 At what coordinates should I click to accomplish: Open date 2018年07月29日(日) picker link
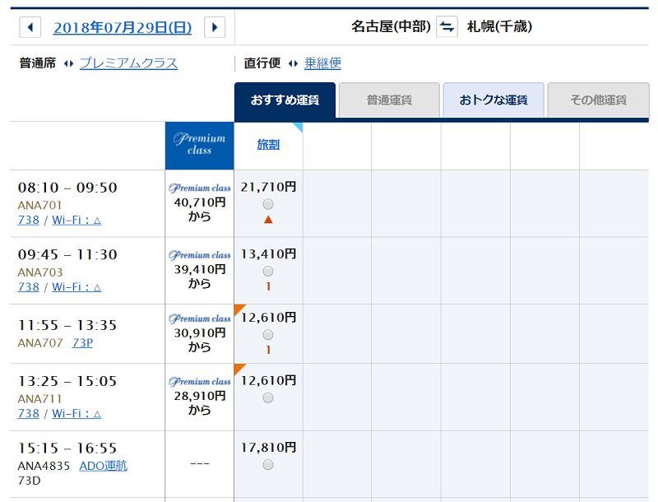point(123,28)
